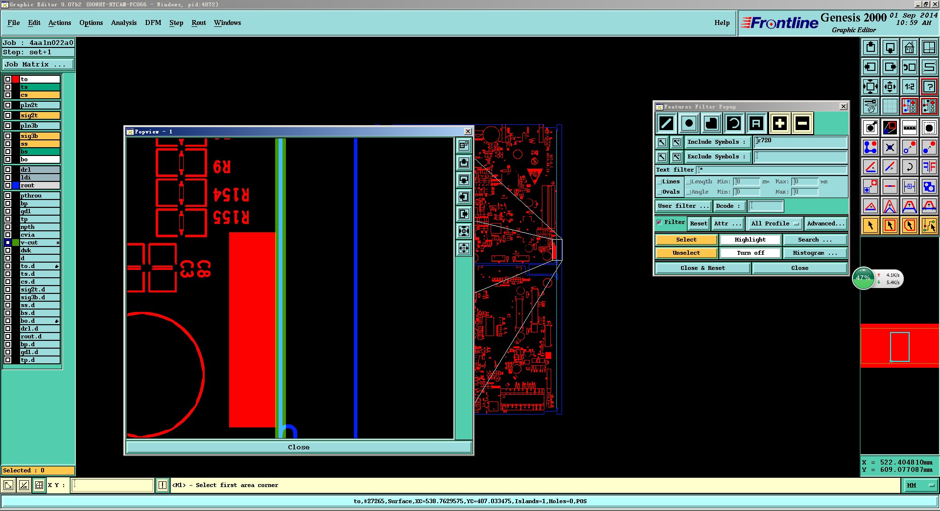
Task: Click the question mark query icon
Action: tap(929, 87)
